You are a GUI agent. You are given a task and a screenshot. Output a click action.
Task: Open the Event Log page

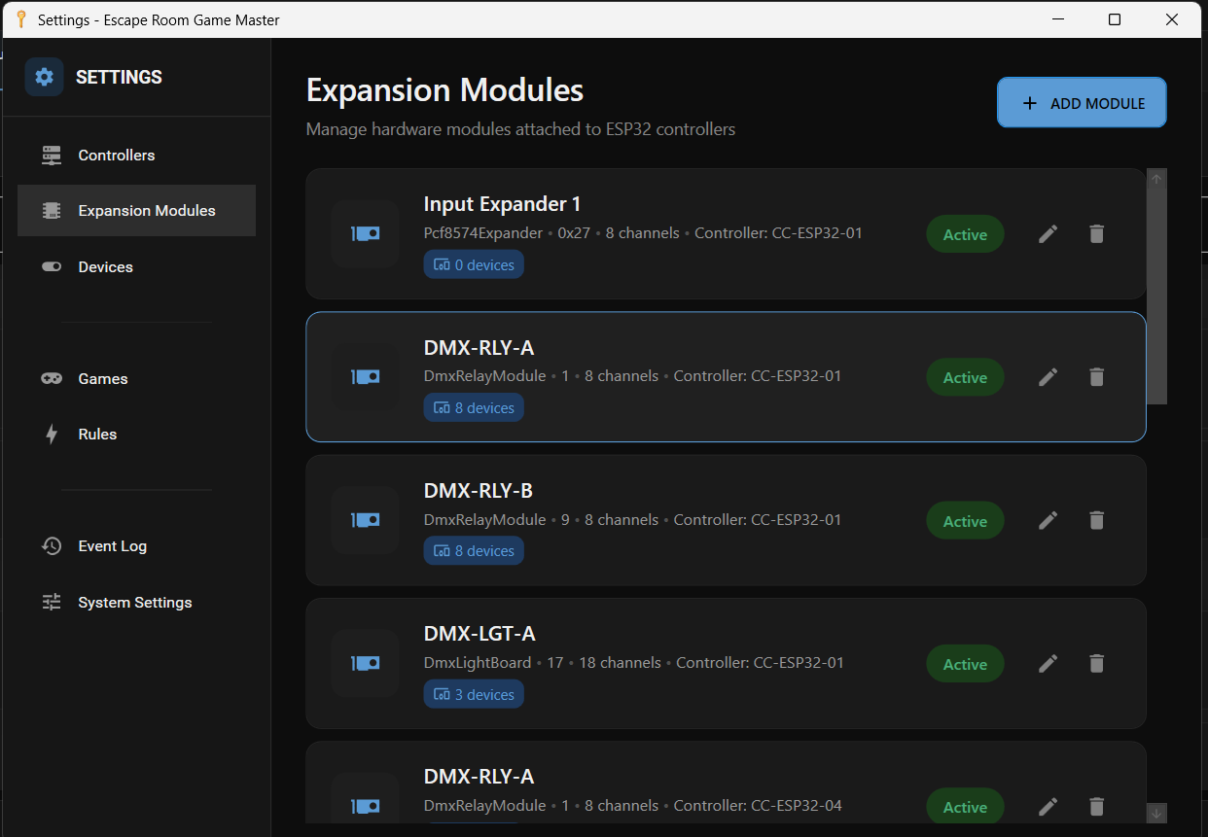click(136, 546)
